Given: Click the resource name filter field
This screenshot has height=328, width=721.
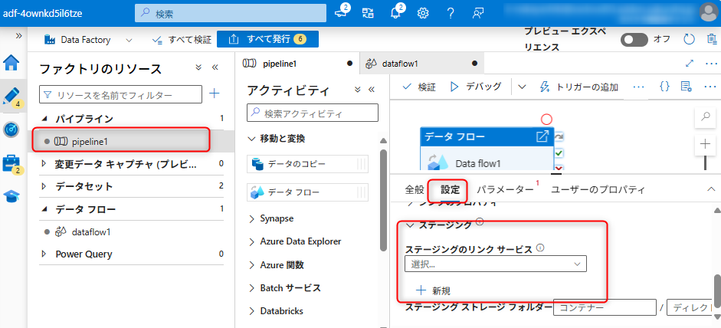Looking at the screenshot, I should 121,95.
